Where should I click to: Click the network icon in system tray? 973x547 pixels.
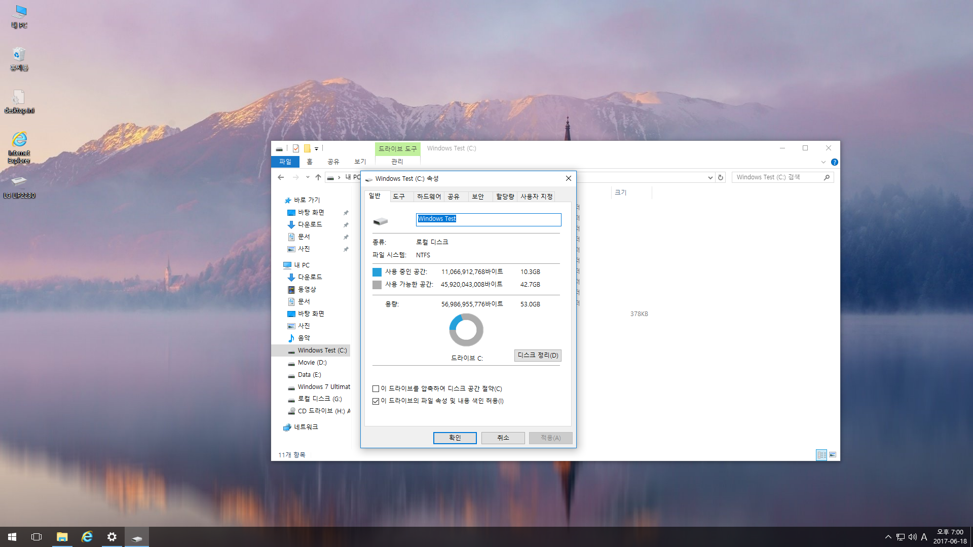click(x=901, y=537)
